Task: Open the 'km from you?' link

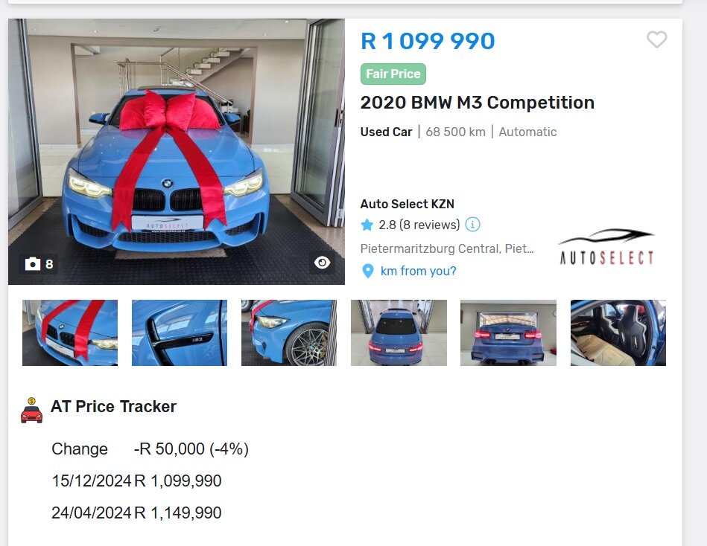Action: click(x=419, y=271)
